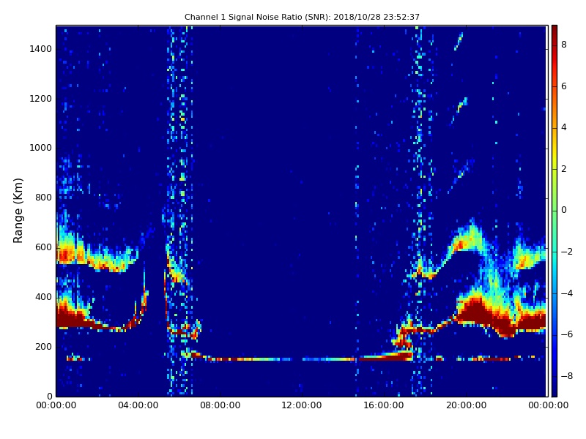This screenshot has width=586, height=439.
Task: Click the 20:00:00 time axis label
Action: [466, 405]
